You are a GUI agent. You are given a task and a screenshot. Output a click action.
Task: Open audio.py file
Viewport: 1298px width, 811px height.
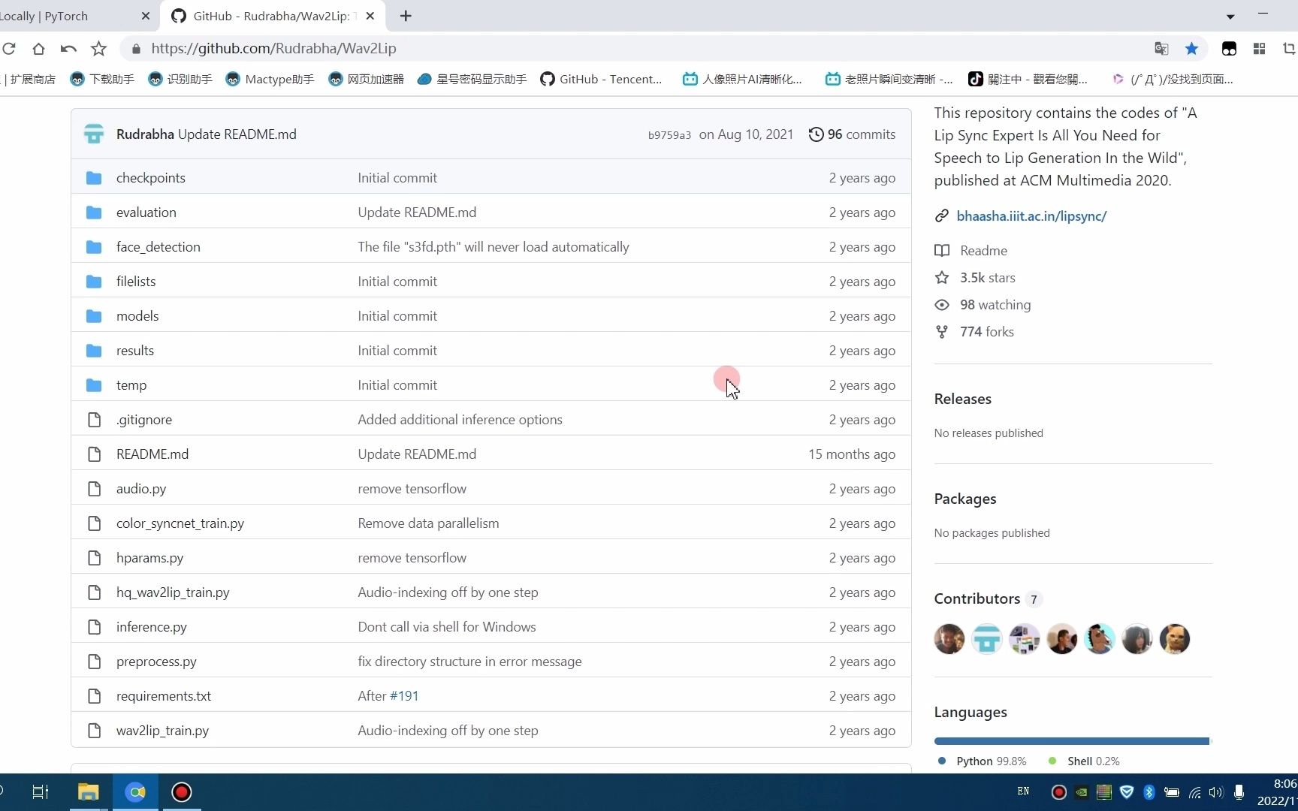click(x=141, y=489)
